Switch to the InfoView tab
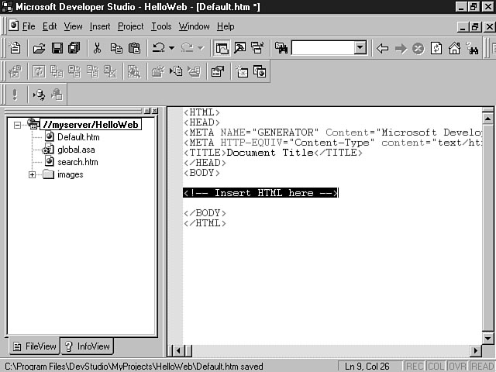Viewport: 496px width, 372px height. 88,346
